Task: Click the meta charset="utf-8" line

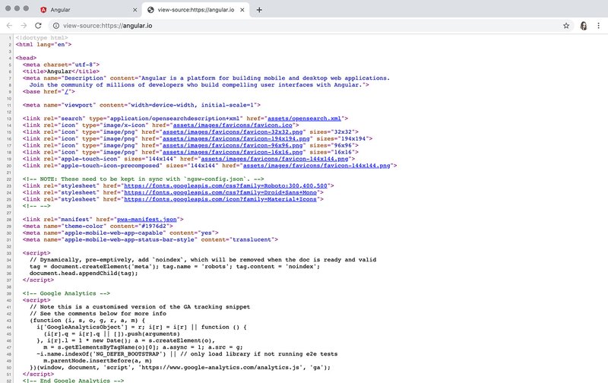Action: click(x=61, y=65)
